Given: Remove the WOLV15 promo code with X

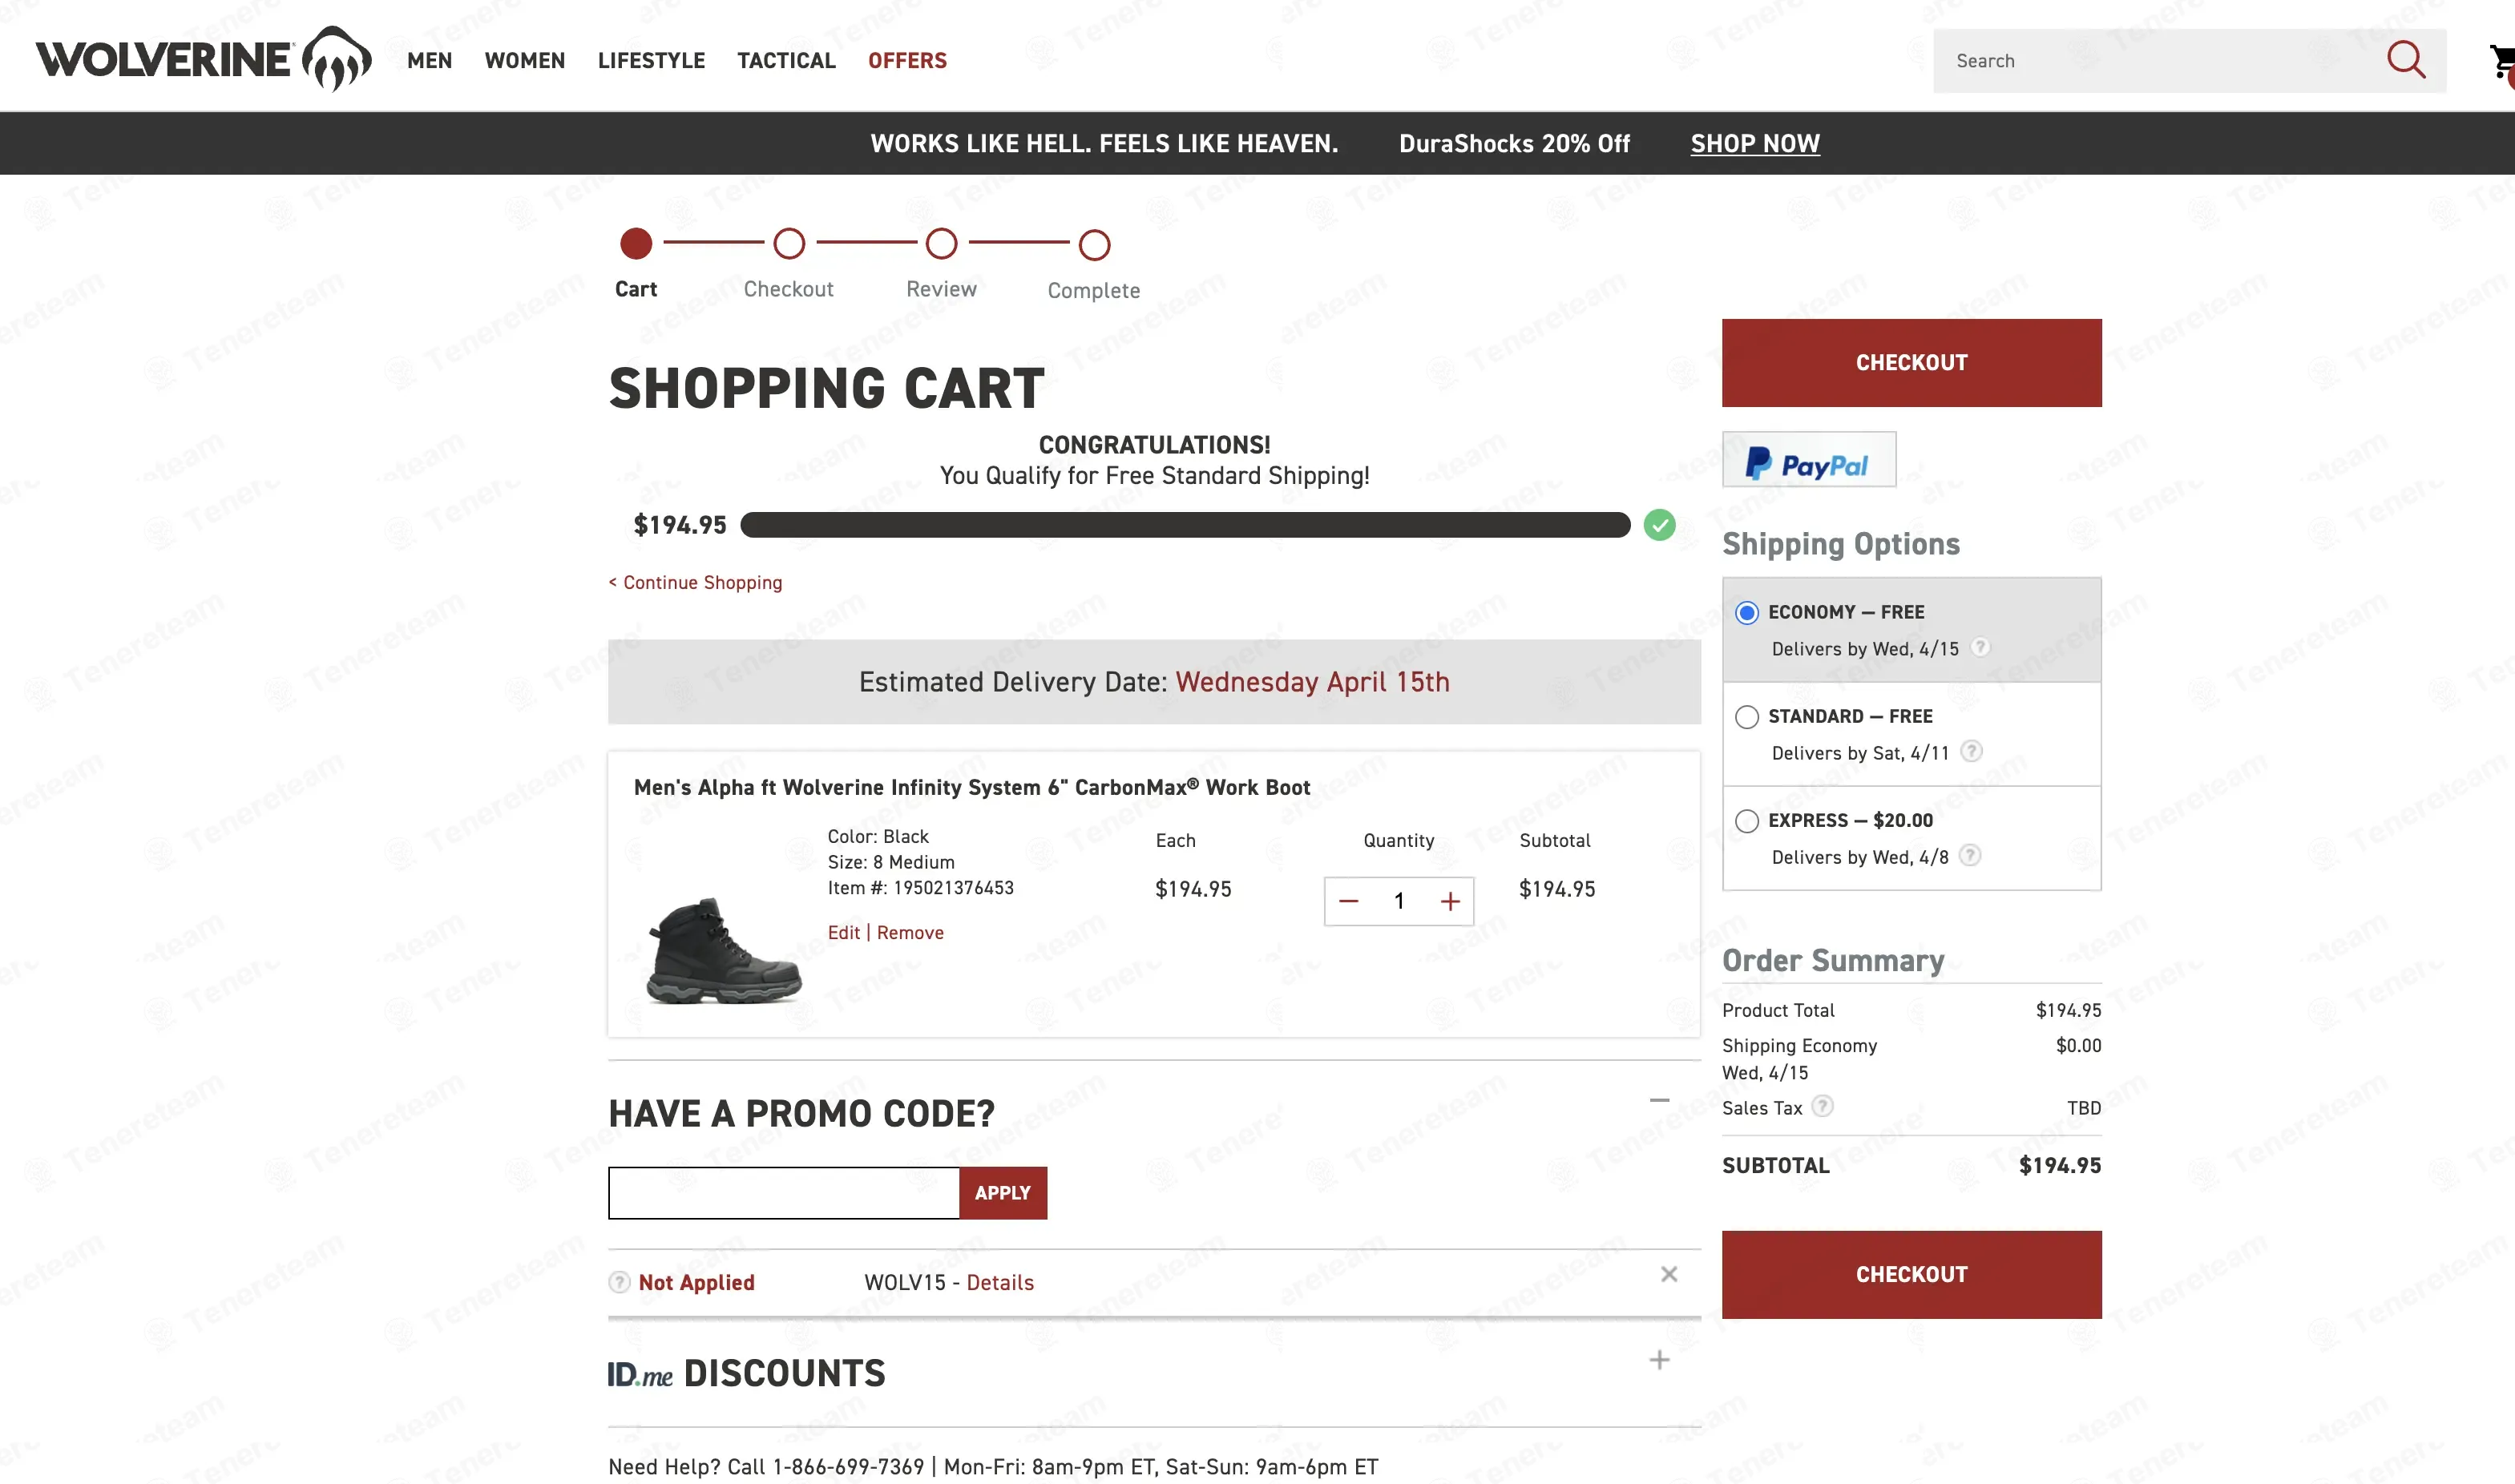Looking at the screenshot, I should tap(1669, 1274).
